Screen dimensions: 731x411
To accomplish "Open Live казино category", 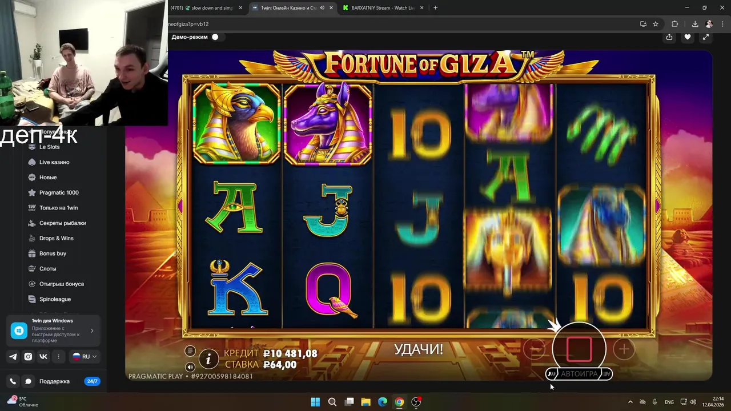I will (x=54, y=162).
